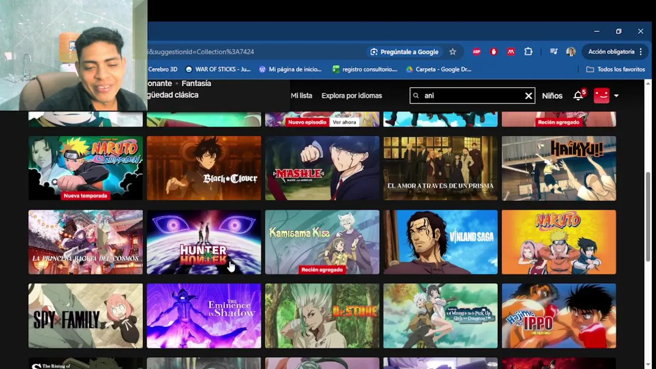Click the search input containing ani
656x369 pixels.
point(473,96)
